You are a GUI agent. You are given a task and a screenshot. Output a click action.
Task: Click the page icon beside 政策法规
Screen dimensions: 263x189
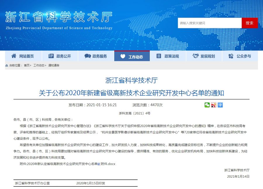pyautogui.click(x=159, y=56)
